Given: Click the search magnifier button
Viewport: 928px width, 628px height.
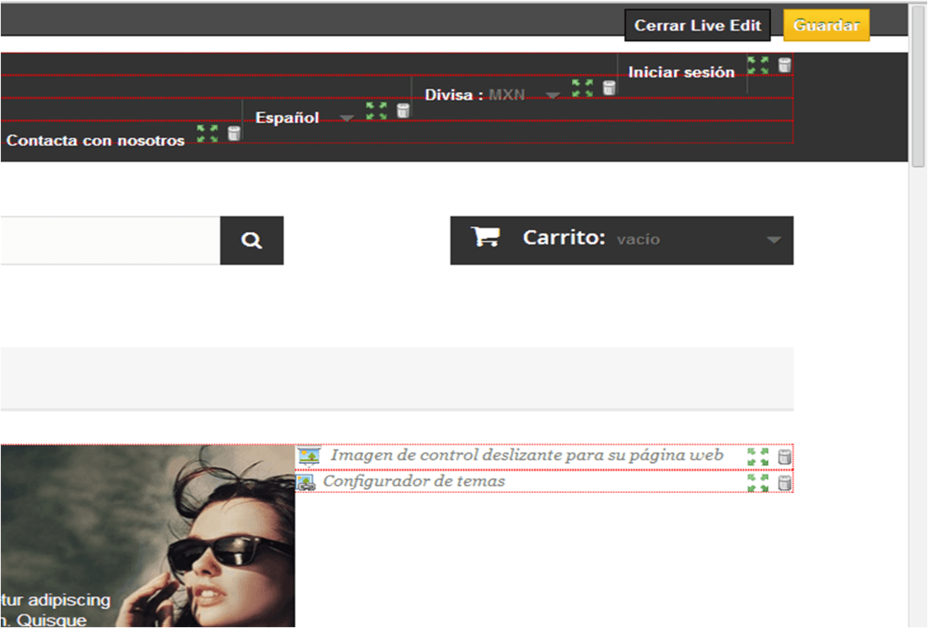Looking at the screenshot, I should point(251,240).
